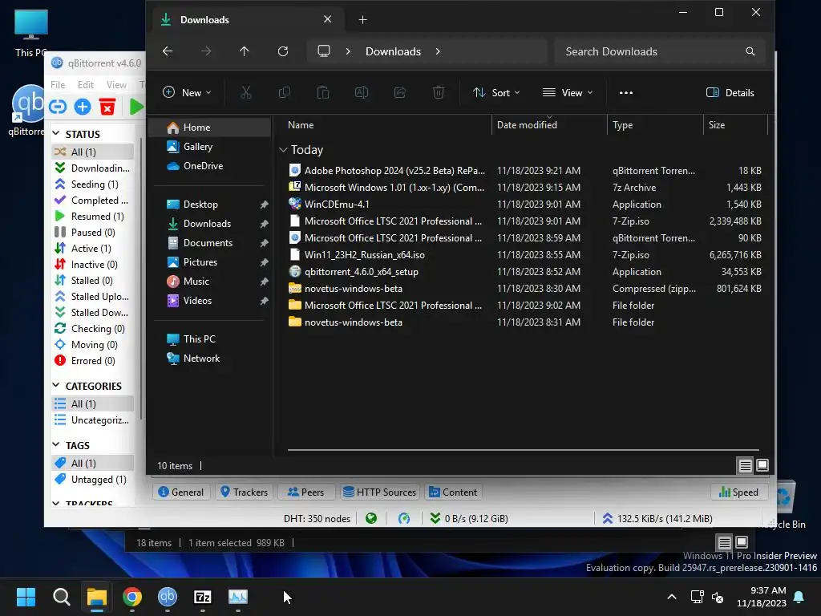Open the qBittorrent Edit menu
The width and height of the screenshot is (821, 616).
(85, 84)
